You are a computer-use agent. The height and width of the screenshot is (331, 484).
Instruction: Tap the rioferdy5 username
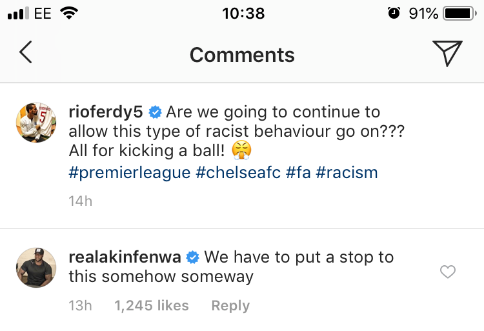tap(106, 112)
